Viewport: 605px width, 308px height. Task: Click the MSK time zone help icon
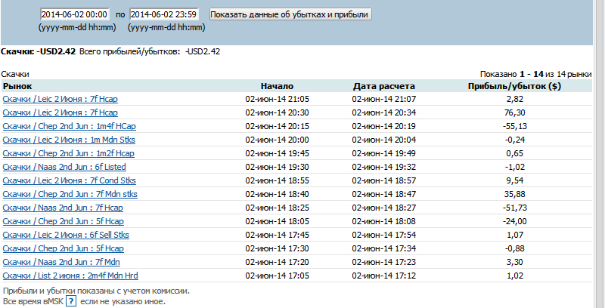(70, 301)
